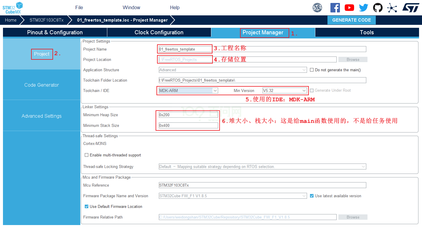Open the Window menu
The height and width of the screenshot is (228, 422).
132,8
